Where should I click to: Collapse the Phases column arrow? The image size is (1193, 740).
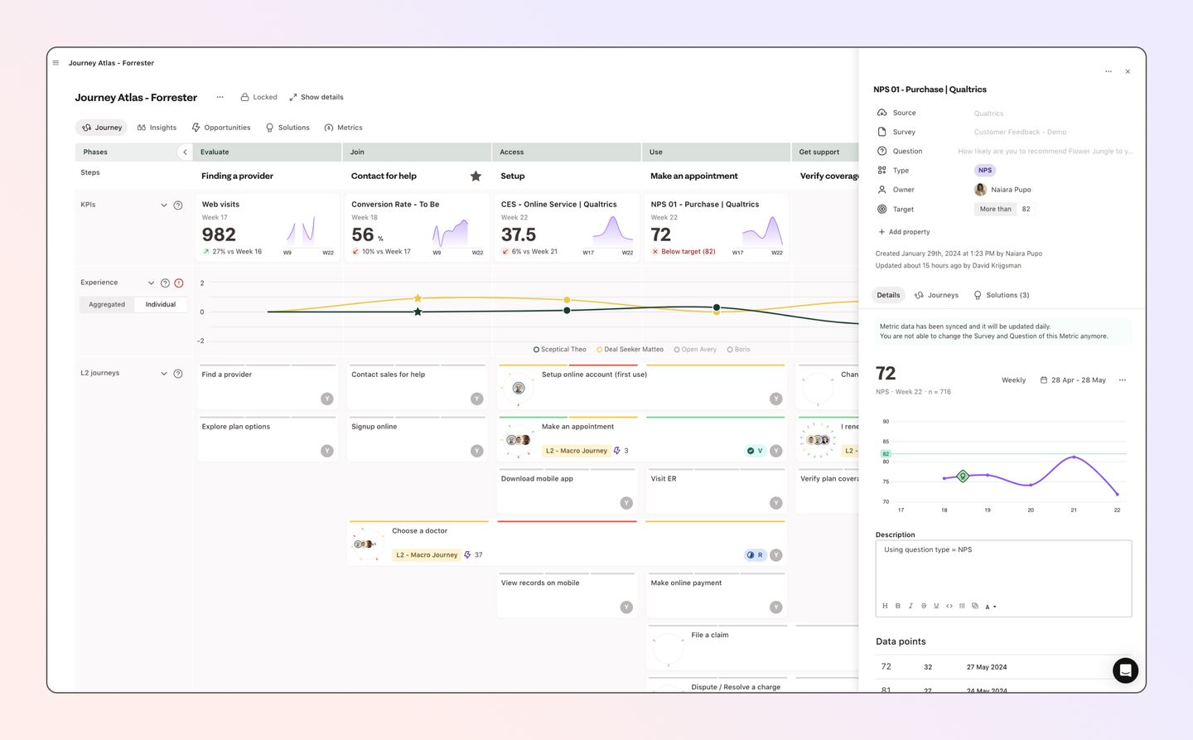[x=185, y=152]
